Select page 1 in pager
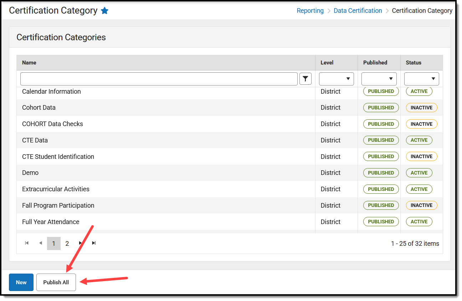The image size is (462, 301). tap(54, 244)
